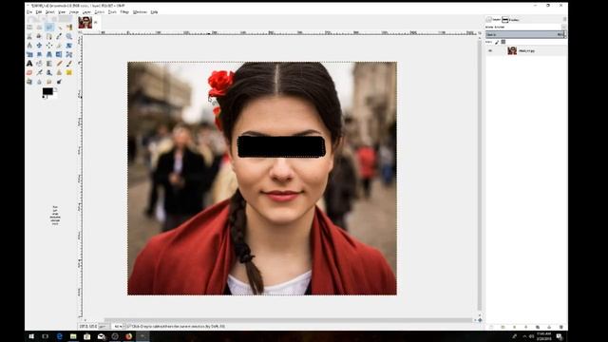Image resolution: width=608 pixels, height=342 pixels.
Task: Select the Alignment tool
Action: pyautogui.click(x=49, y=46)
